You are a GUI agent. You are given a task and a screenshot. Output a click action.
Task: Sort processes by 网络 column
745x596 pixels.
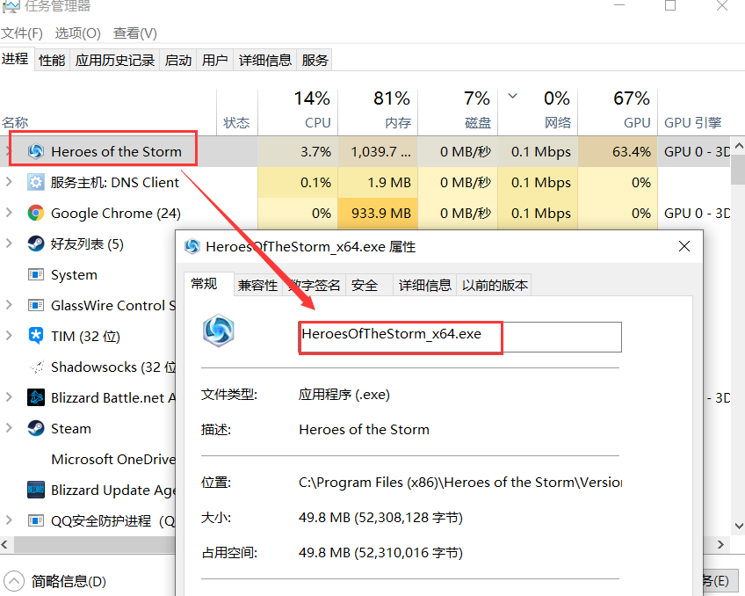tap(538, 112)
